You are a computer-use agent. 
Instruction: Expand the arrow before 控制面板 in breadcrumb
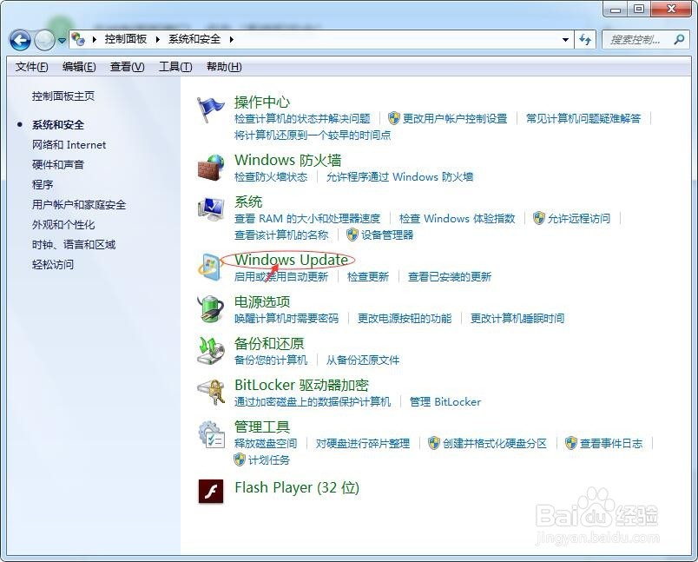[x=95, y=39]
